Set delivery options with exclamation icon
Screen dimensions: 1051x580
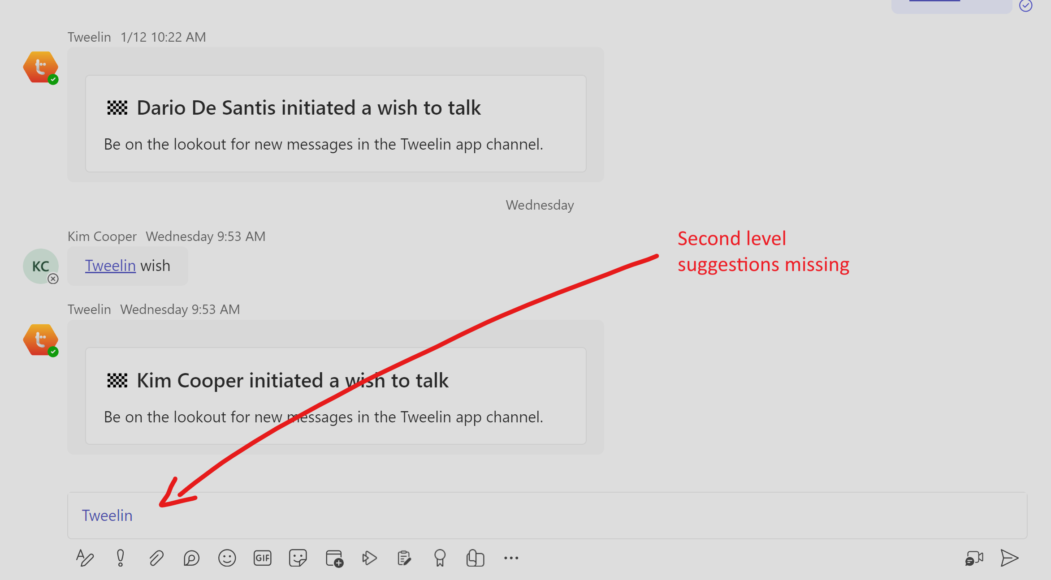(120, 558)
